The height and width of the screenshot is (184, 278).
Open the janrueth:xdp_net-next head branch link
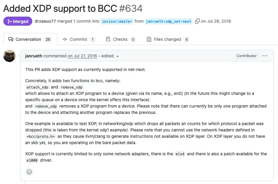click(x=168, y=21)
